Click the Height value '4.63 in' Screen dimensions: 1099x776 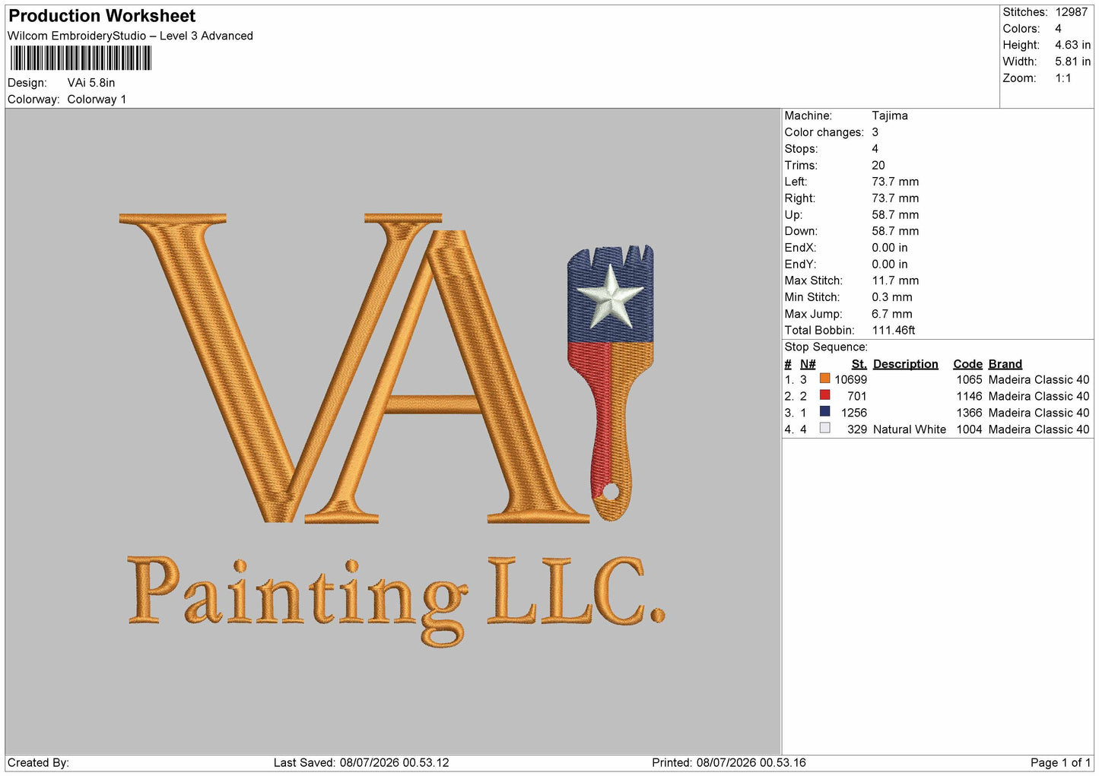pos(1072,45)
